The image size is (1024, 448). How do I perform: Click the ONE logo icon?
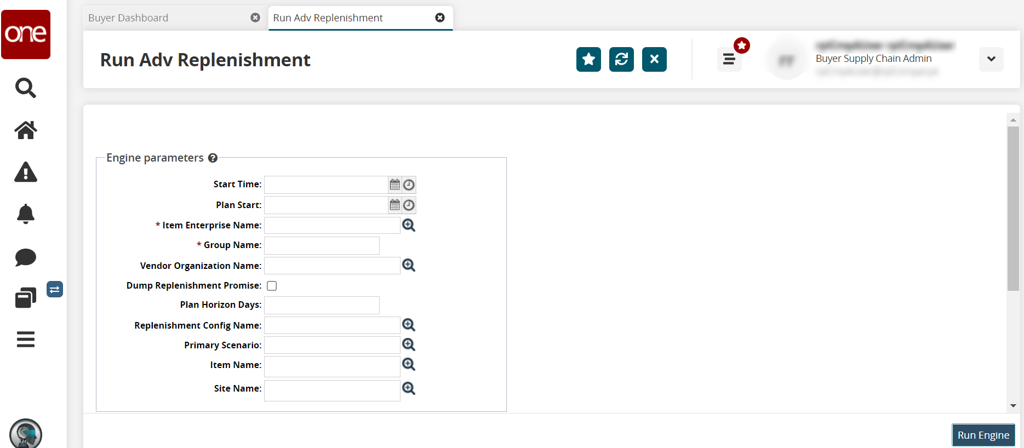26,34
